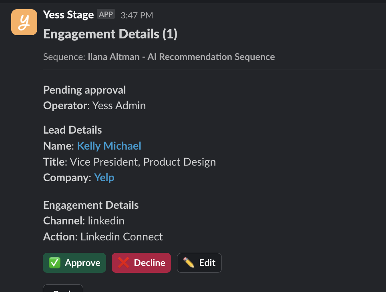
Task: Click the Engagement Details (1) message heading
Action: (110, 34)
